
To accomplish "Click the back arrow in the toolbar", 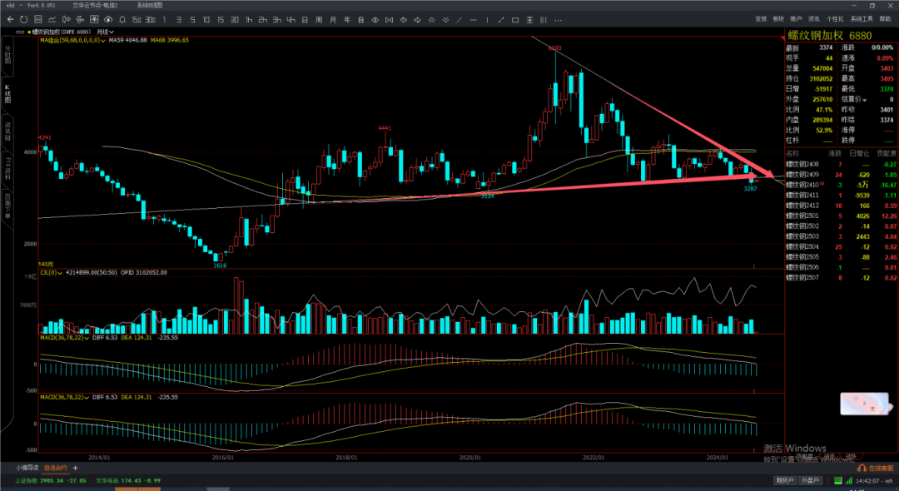I will click(10, 20).
